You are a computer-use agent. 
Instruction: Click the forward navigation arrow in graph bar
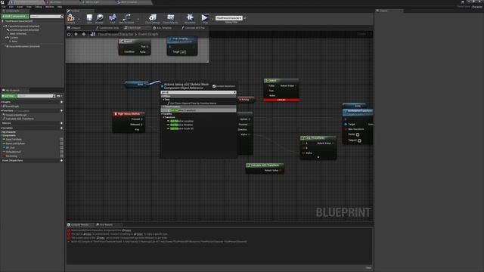84,34
